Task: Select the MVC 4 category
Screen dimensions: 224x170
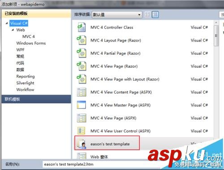Action: [x=29, y=36]
